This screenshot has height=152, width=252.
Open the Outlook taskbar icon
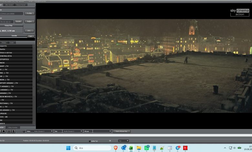pyautogui.click(x=123, y=148)
